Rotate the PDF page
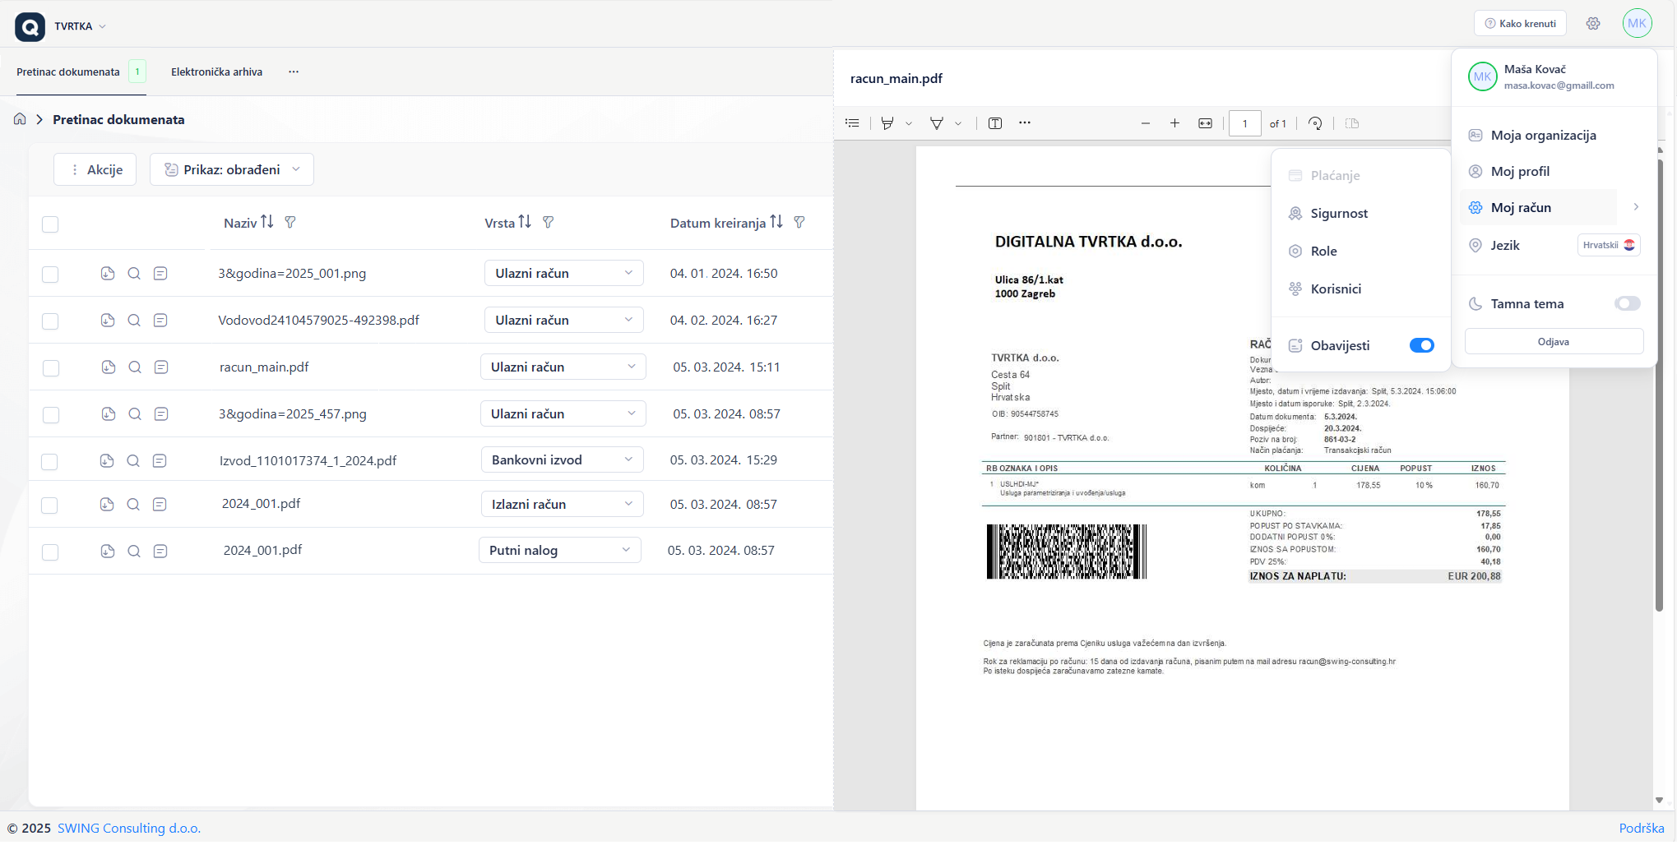 (x=1315, y=123)
